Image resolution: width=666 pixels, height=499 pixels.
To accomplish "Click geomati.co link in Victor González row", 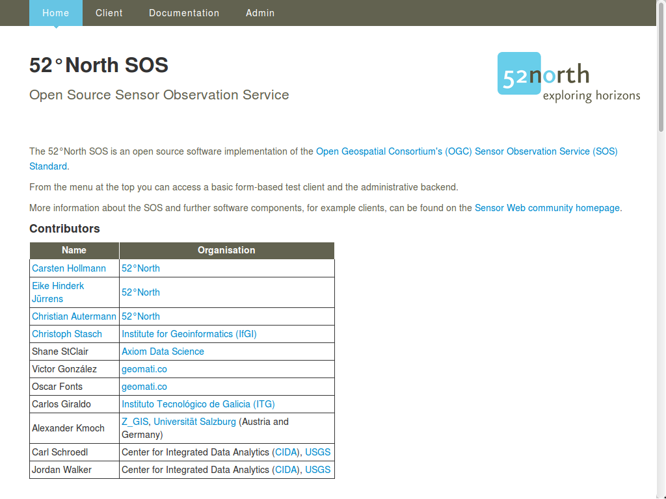I will pyautogui.click(x=144, y=369).
